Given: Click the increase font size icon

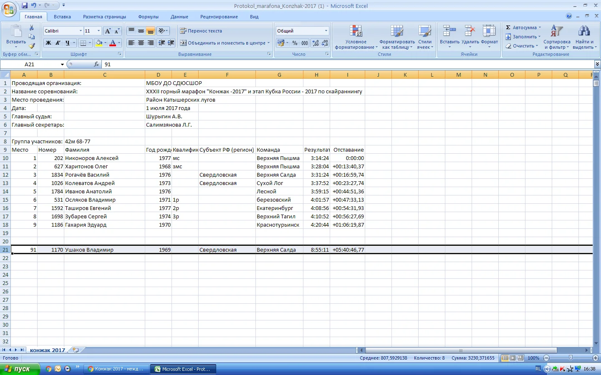Looking at the screenshot, I should click(x=108, y=31).
